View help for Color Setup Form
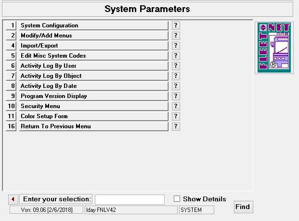The height and width of the screenshot is (221, 299). point(176,116)
